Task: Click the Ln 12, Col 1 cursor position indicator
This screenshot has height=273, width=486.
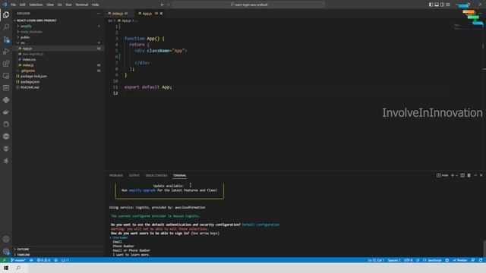Action: (376, 260)
